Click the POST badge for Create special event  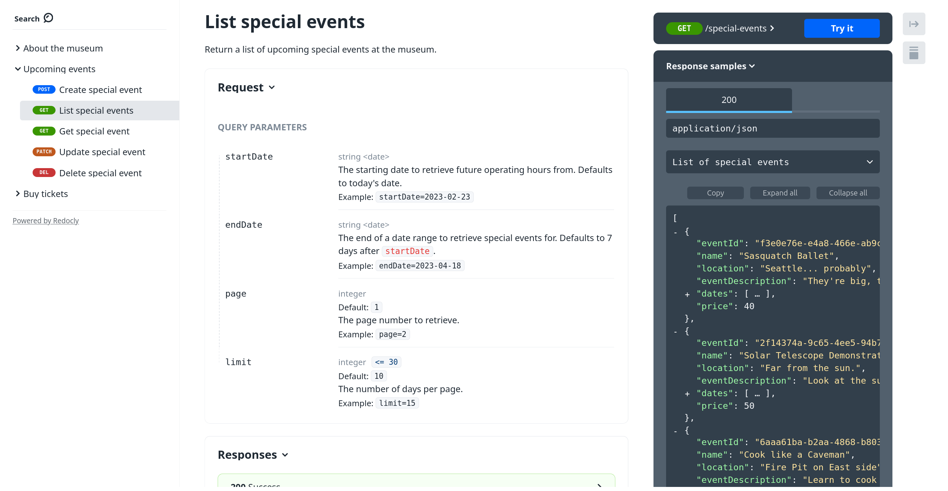(44, 90)
